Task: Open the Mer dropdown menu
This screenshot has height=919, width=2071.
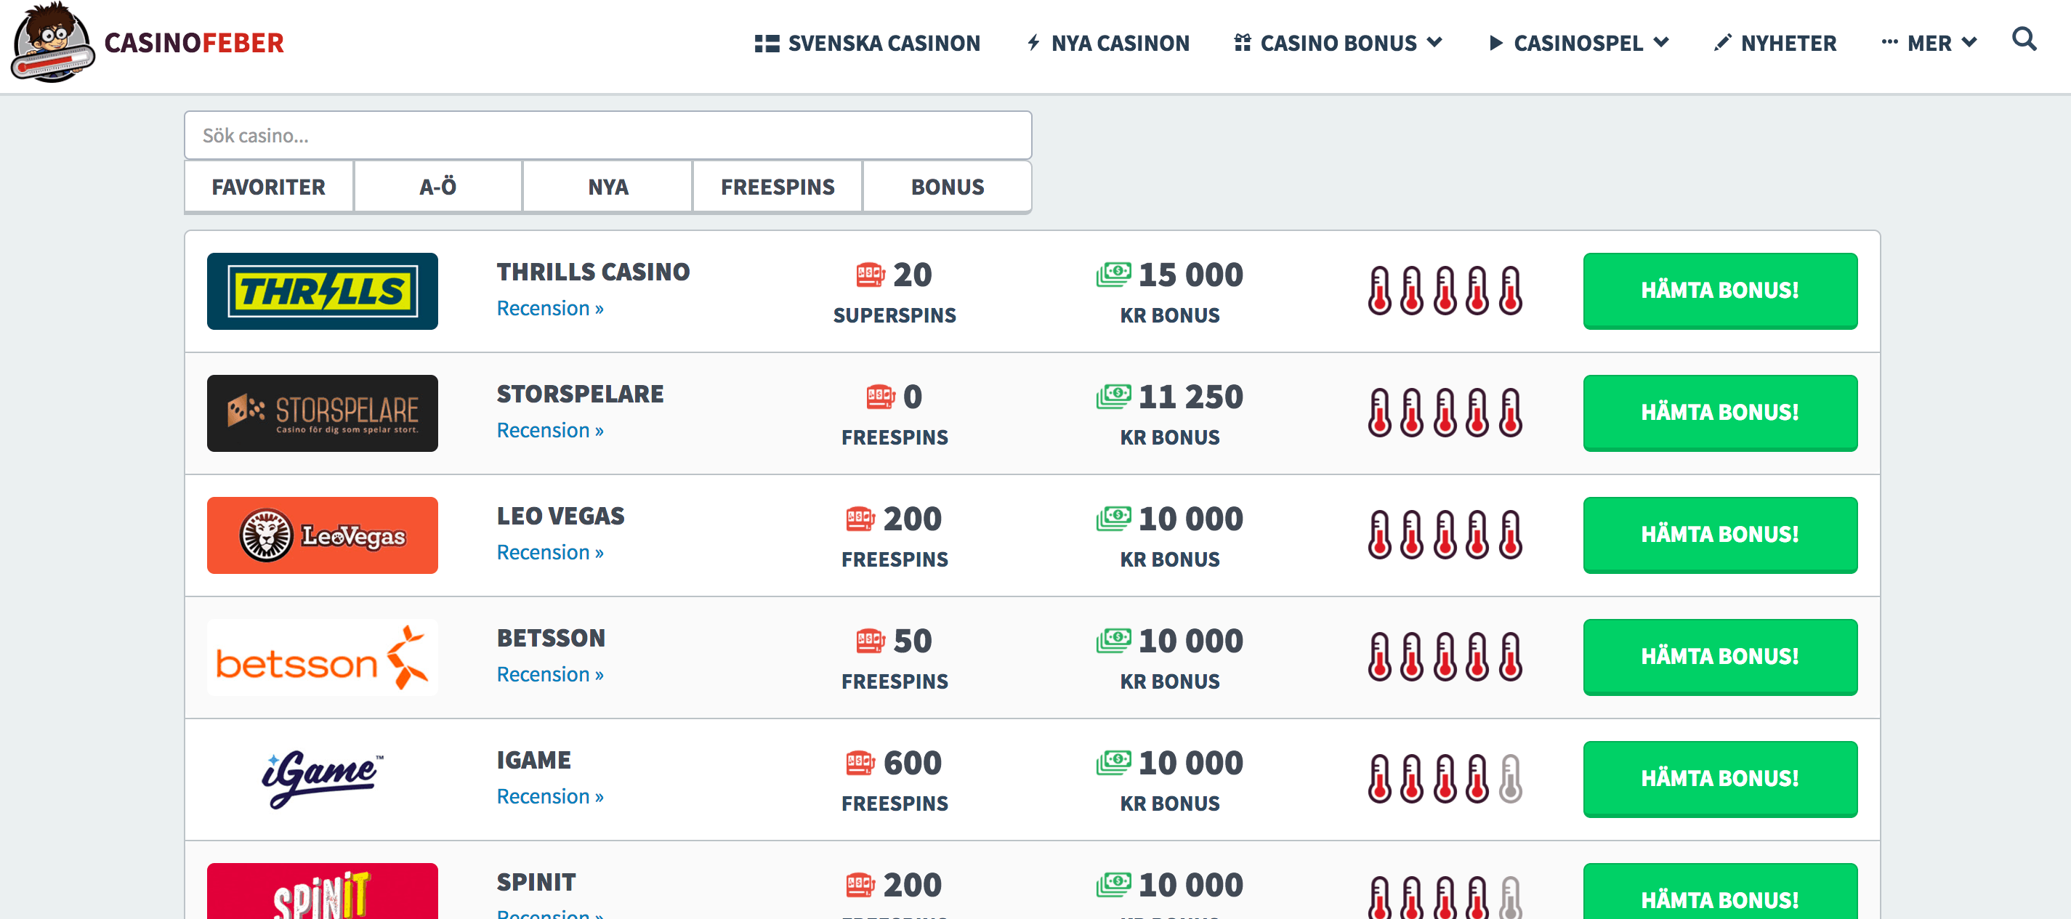Action: (x=1929, y=44)
